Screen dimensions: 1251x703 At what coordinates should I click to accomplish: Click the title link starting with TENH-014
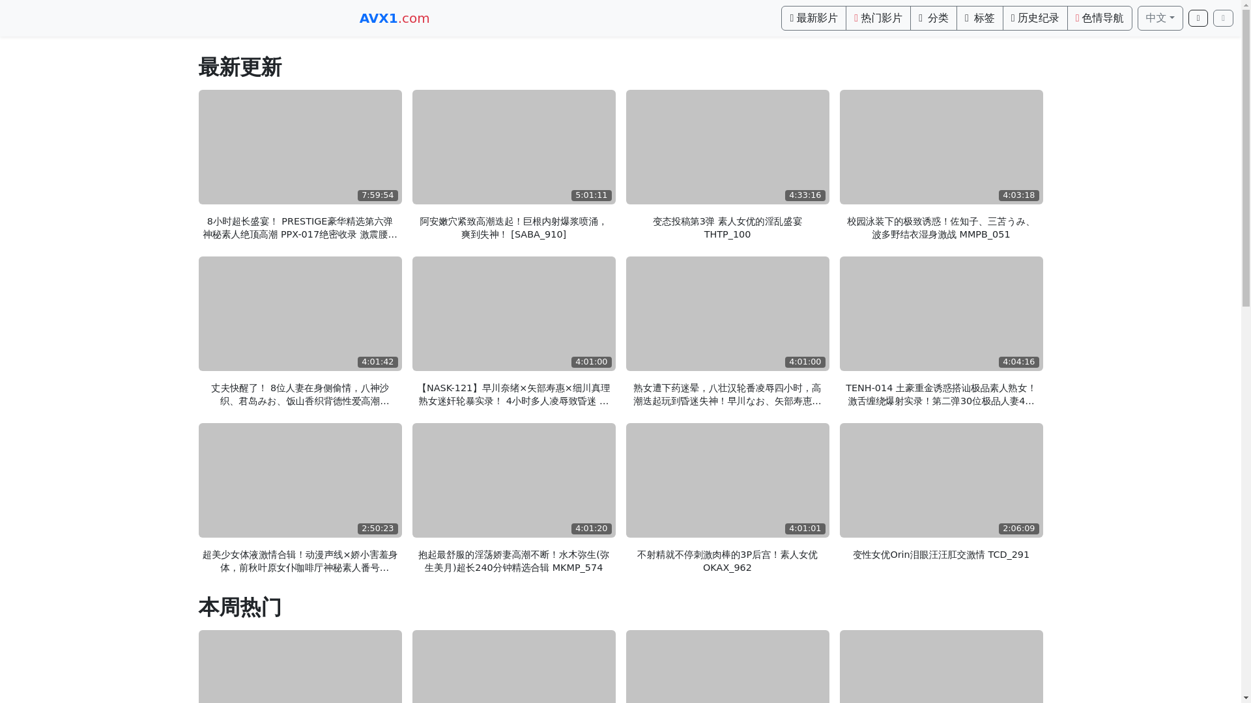click(x=941, y=394)
